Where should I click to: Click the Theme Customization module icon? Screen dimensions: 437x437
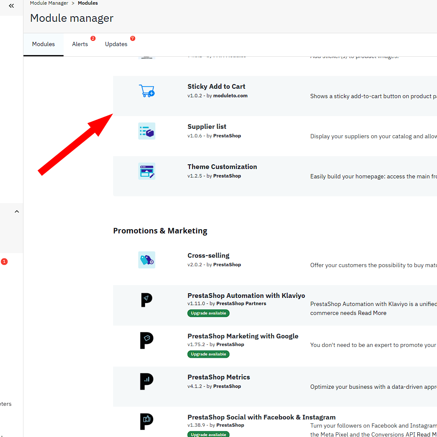click(147, 171)
